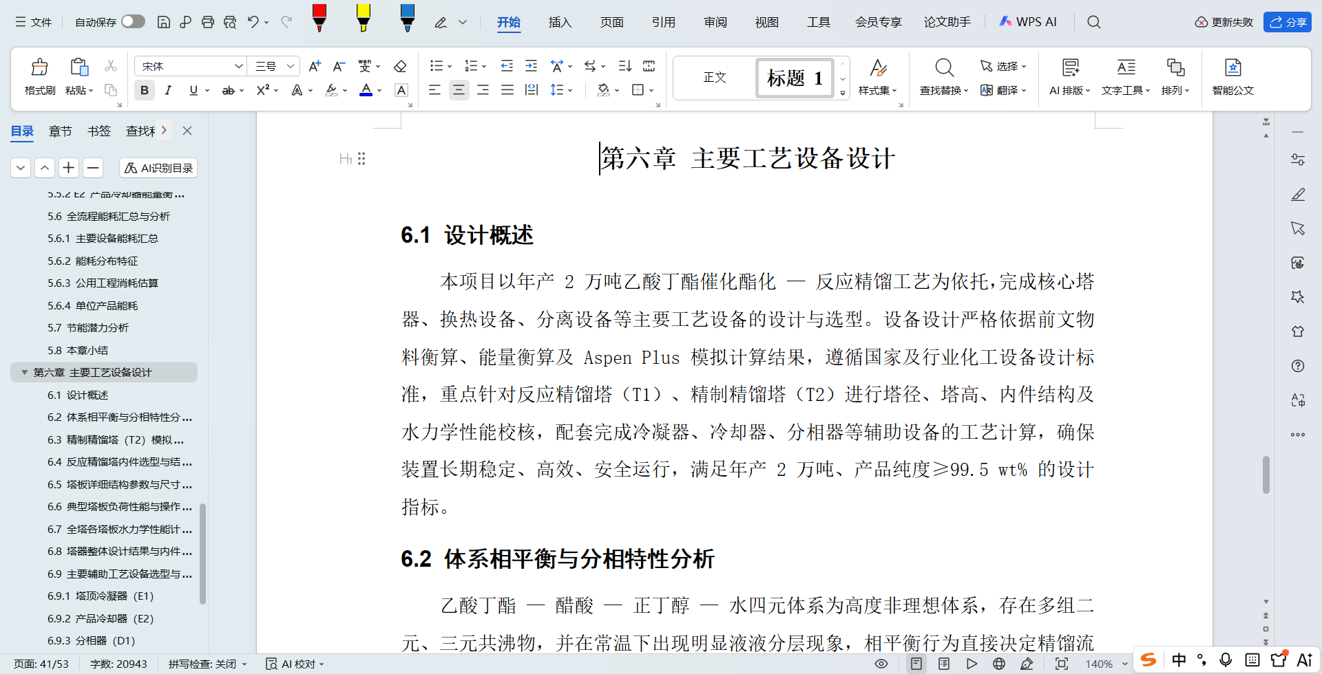Open the 样式集 dropdown
The width and height of the screenshot is (1322, 674).
878,90
